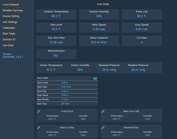The image size is (177, 139).
Task: Go to Weather Services in the sidebar
Action: (13, 10)
